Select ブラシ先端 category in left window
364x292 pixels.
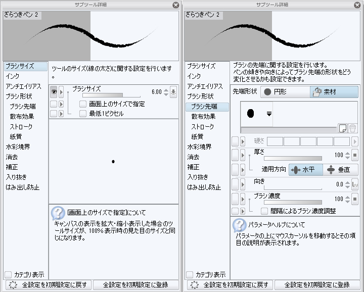(23, 107)
